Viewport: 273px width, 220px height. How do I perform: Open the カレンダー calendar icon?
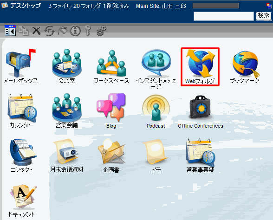(22, 108)
